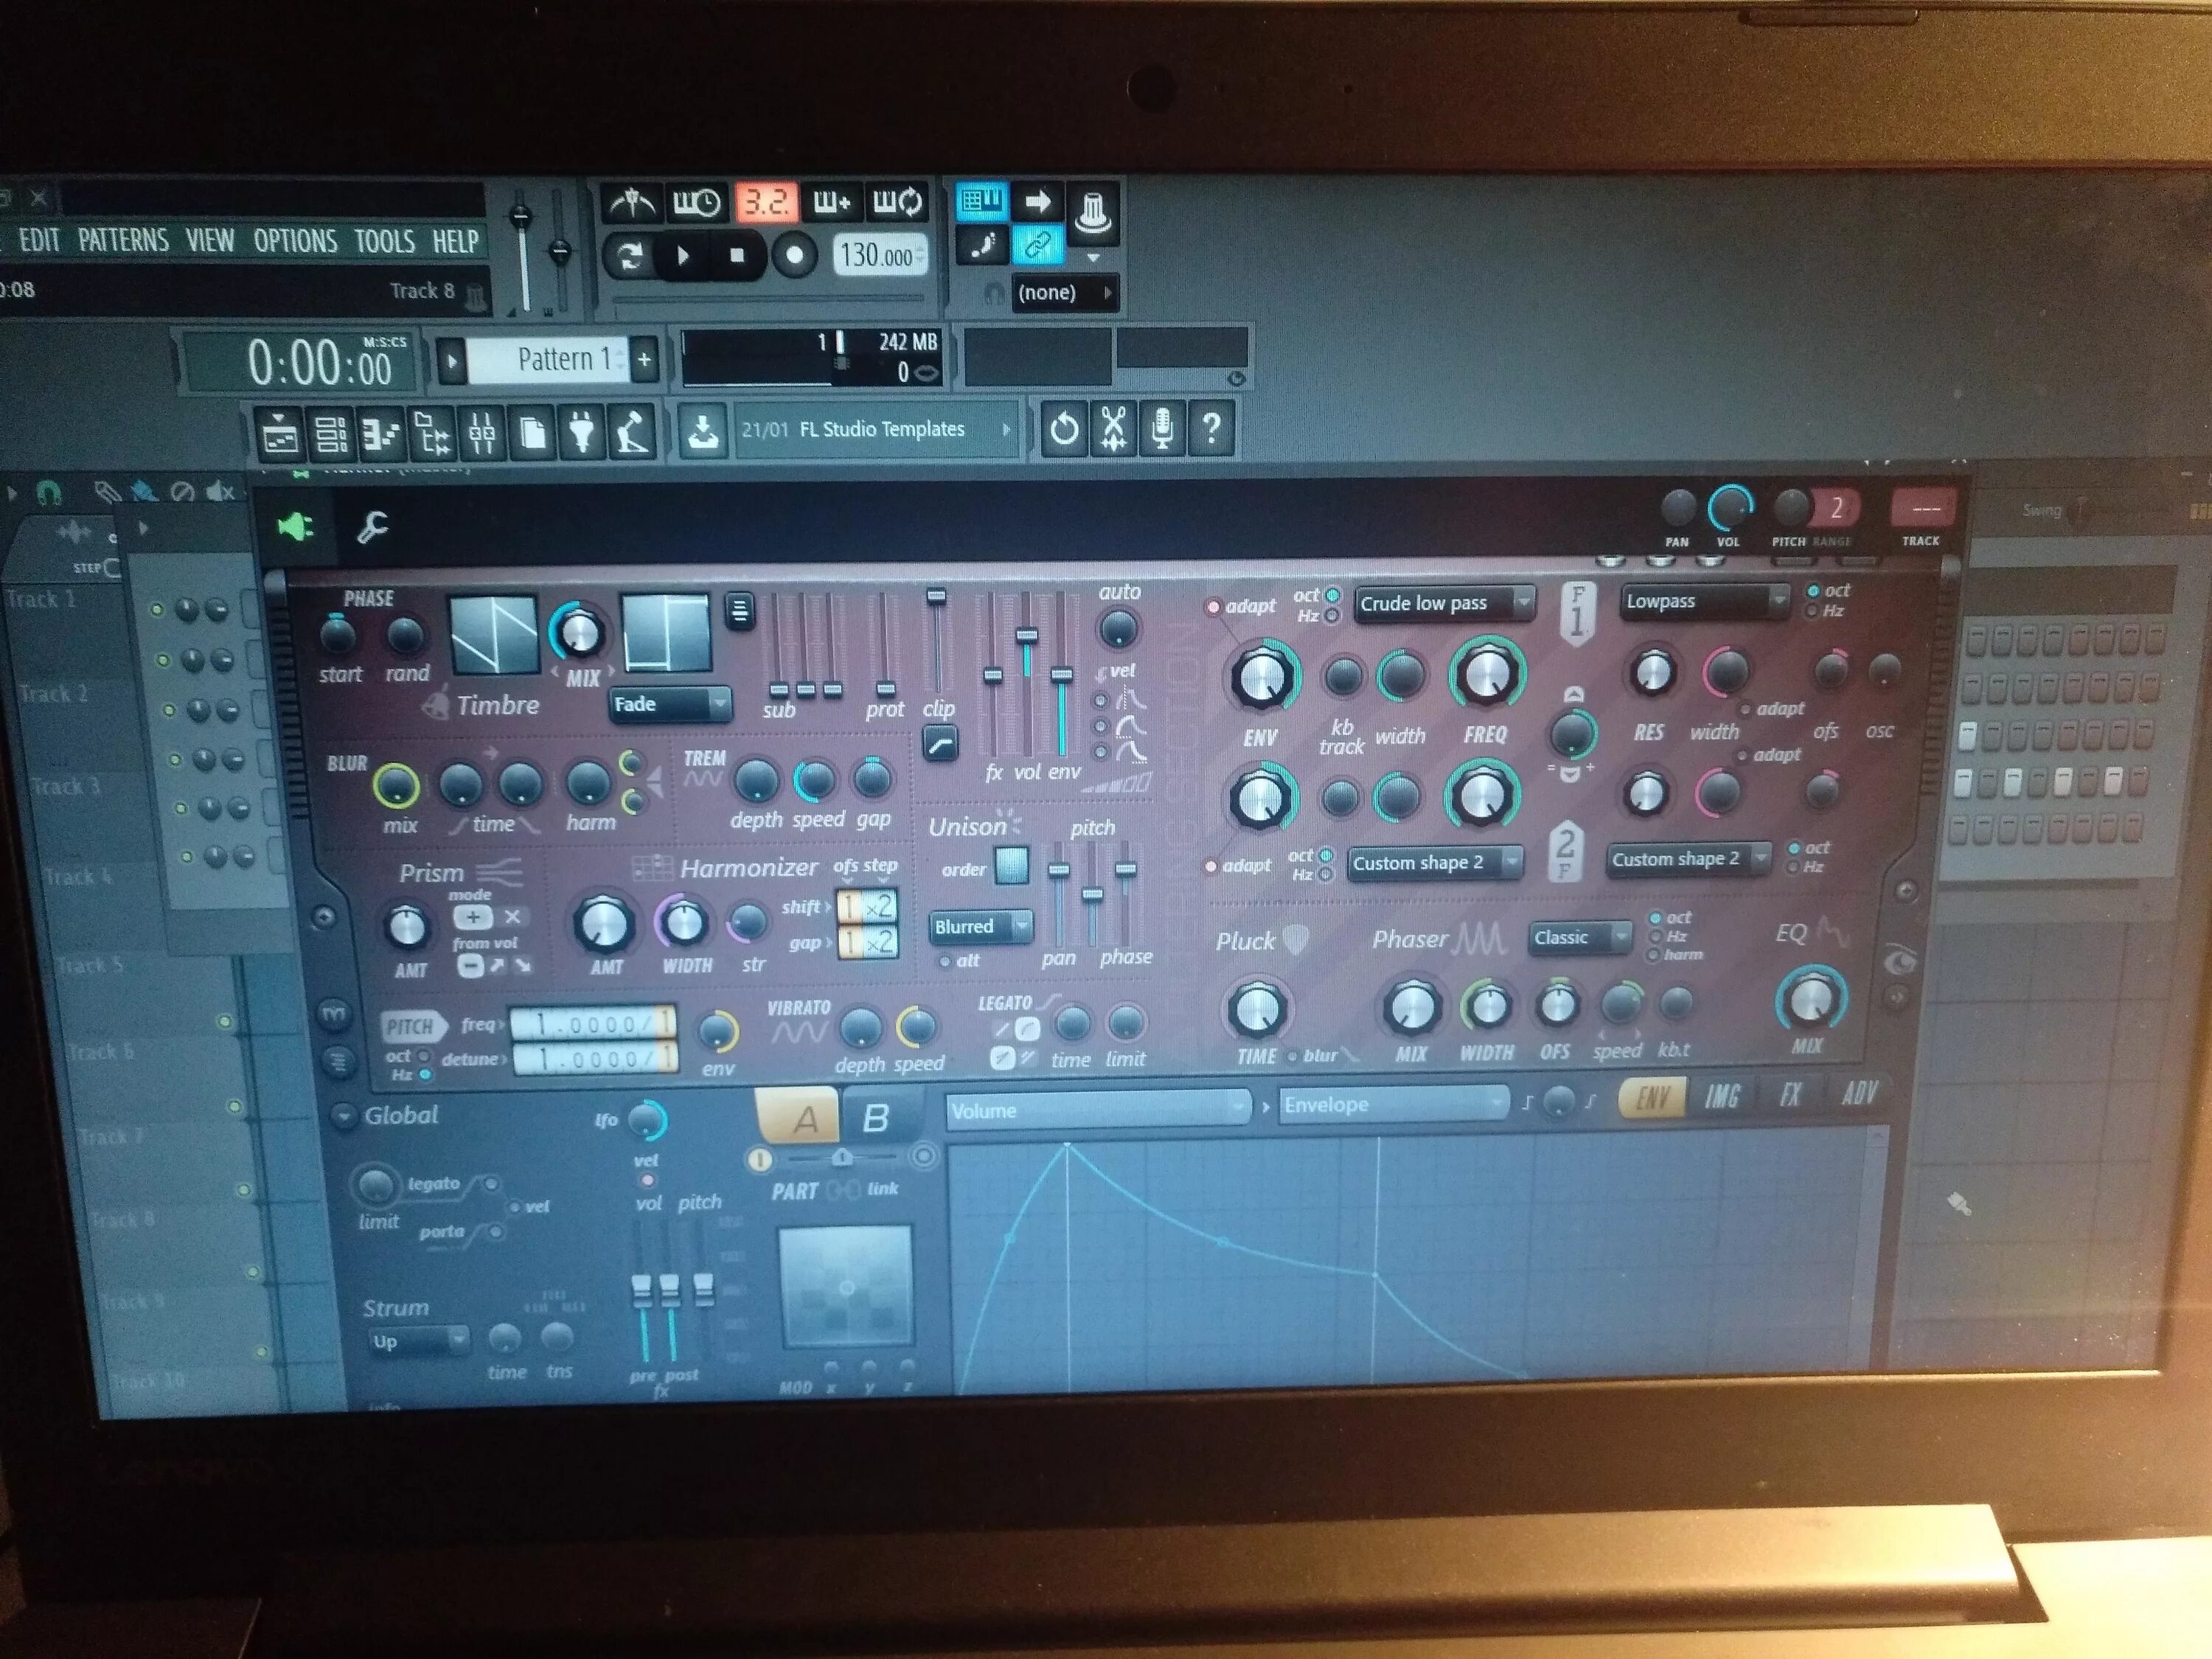The image size is (2212, 1659).
Task: Click the Pattern 1 selector
Action: point(565,358)
